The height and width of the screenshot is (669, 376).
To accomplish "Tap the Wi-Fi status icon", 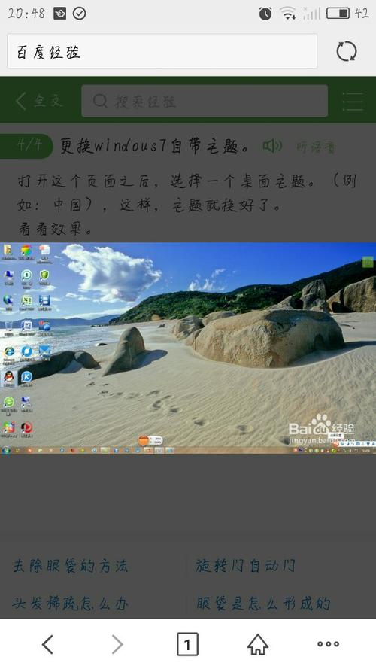I will point(289,14).
